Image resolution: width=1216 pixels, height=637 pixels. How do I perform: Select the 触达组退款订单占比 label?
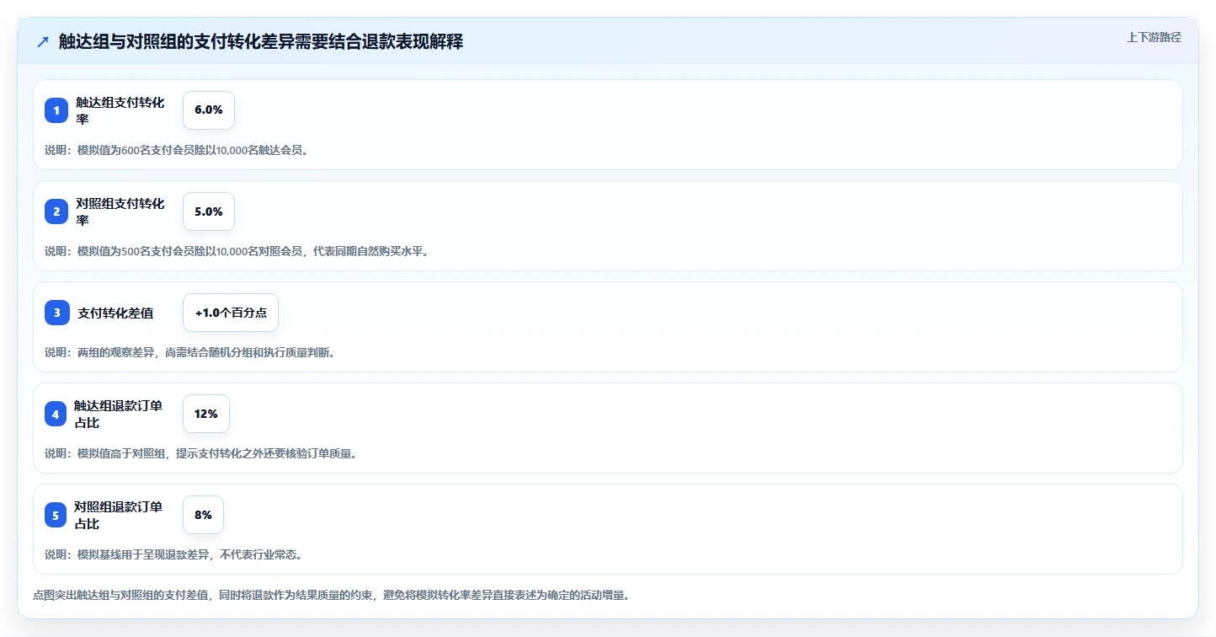(x=119, y=414)
